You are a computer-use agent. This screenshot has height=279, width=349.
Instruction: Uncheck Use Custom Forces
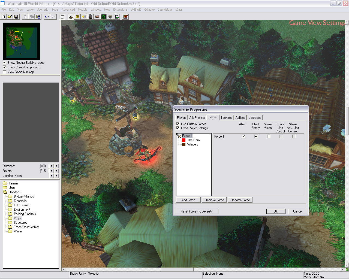(178, 124)
